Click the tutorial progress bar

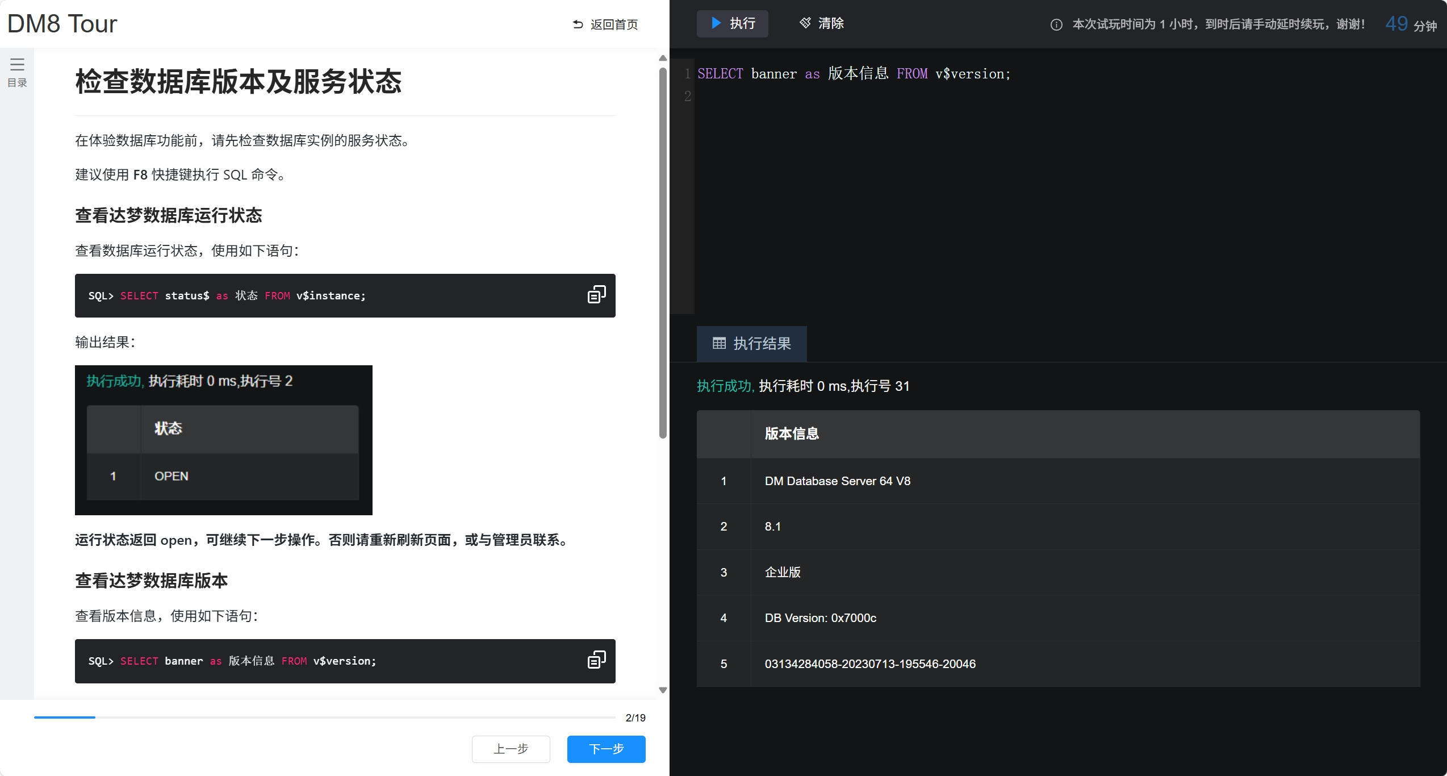pyautogui.click(x=324, y=717)
